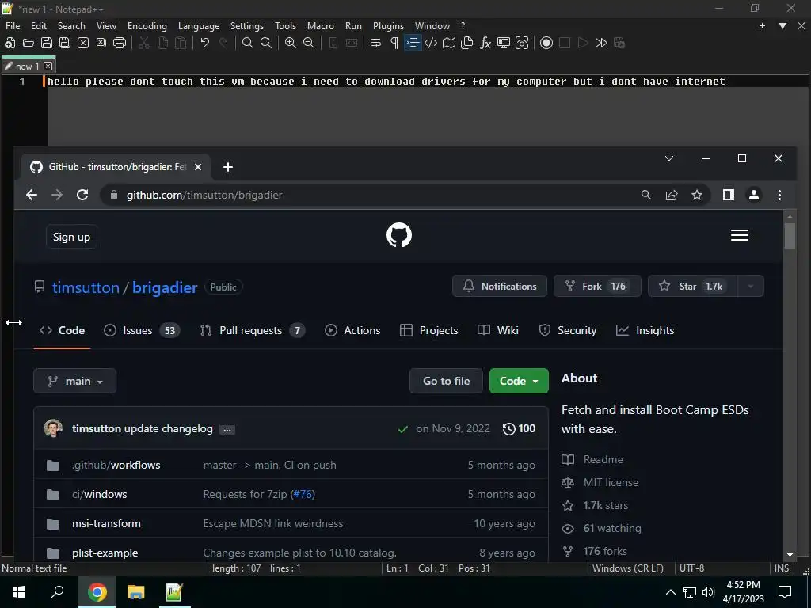This screenshot has height=608, width=811.
Task: Click GitHub octocat logo
Action: click(x=399, y=235)
